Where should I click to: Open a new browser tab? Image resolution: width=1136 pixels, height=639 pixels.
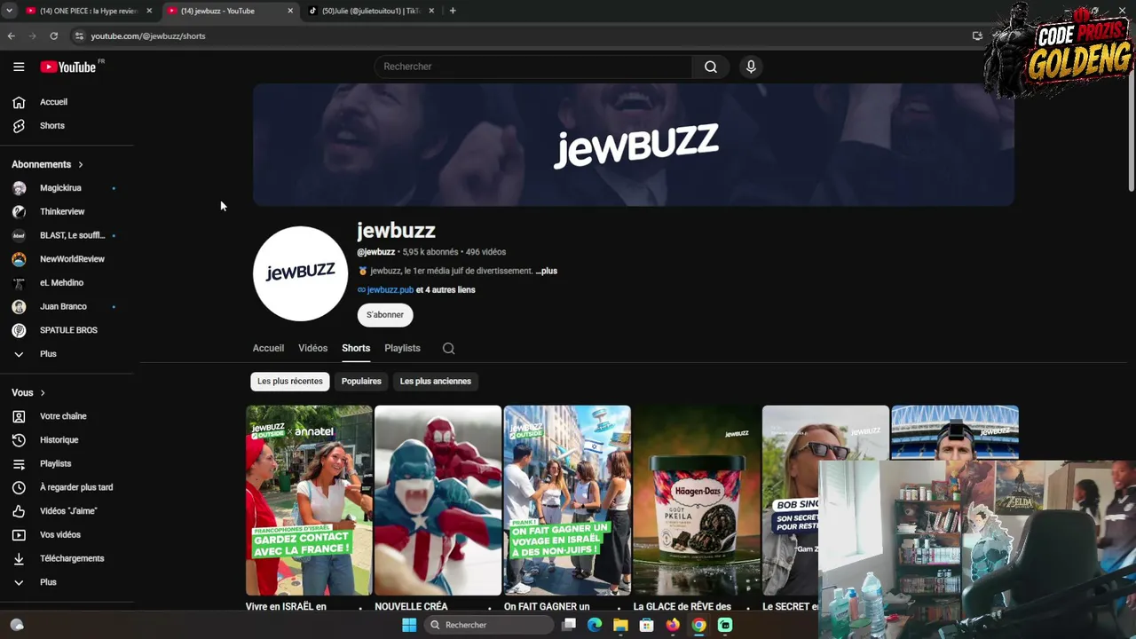453,11
